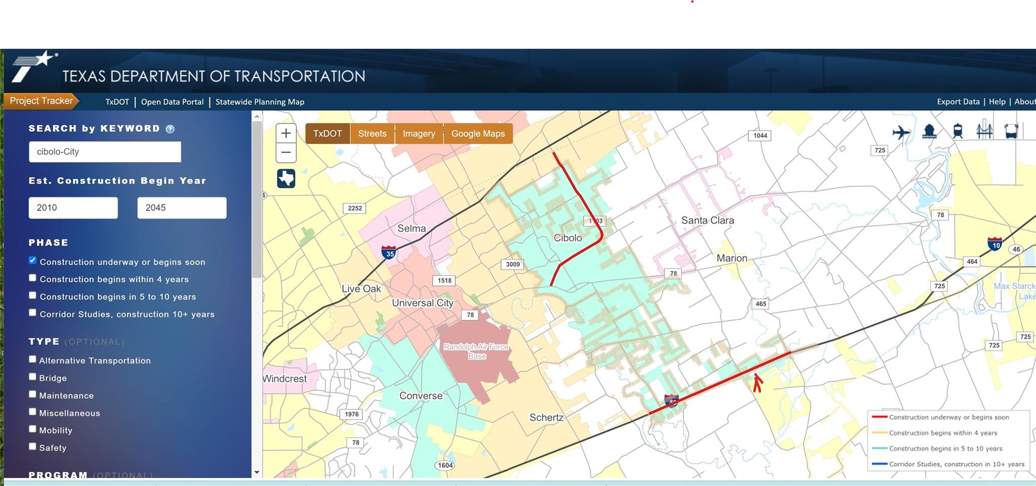This screenshot has width=1036, height=486.
Task: Click the 1604 loop route marker
Action: (445, 465)
